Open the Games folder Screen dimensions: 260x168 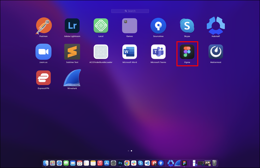(x=129, y=26)
